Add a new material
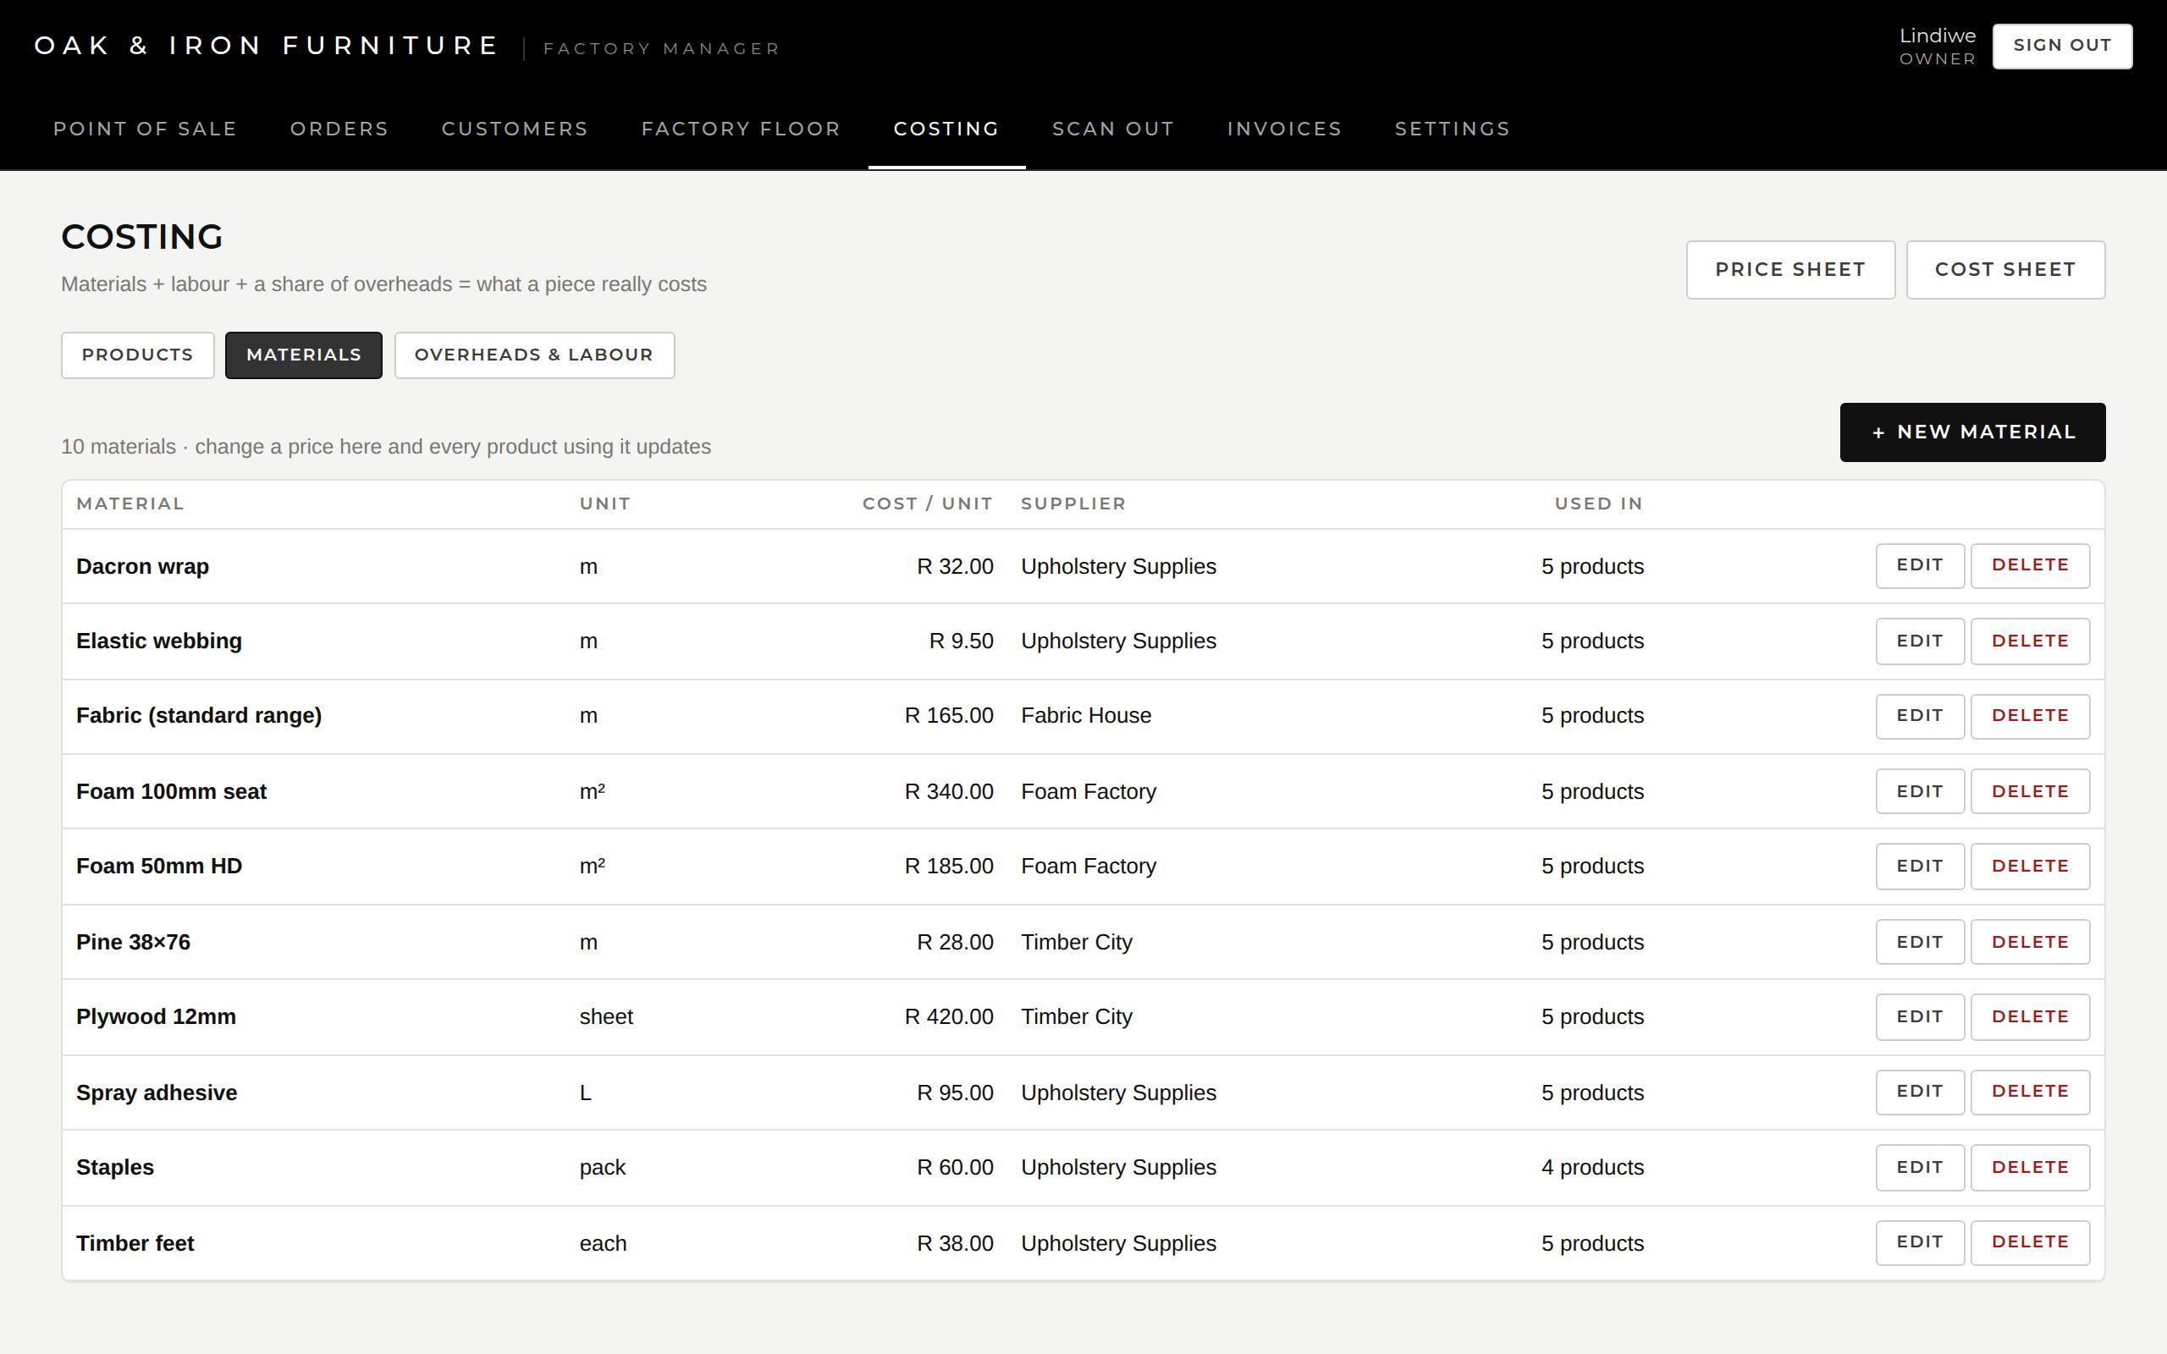2167x1354 pixels. [1971, 432]
